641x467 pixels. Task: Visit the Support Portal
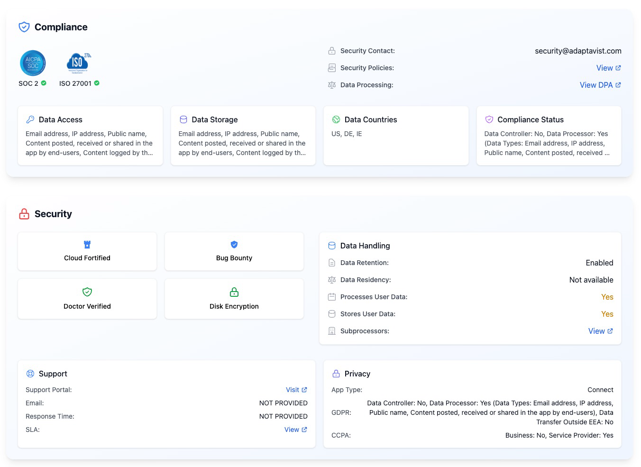point(296,390)
